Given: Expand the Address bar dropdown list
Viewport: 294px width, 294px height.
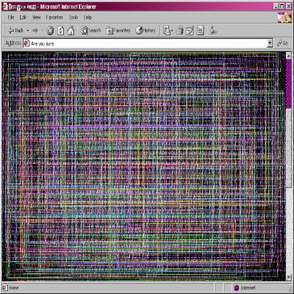Looking at the screenshot, I should (x=270, y=43).
